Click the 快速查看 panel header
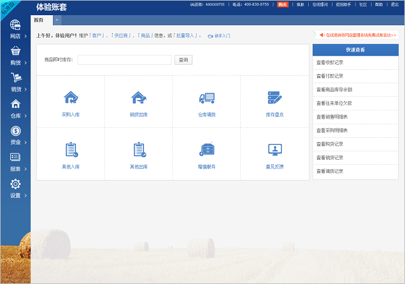Screen dimensions: 405x284 tap(355, 50)
